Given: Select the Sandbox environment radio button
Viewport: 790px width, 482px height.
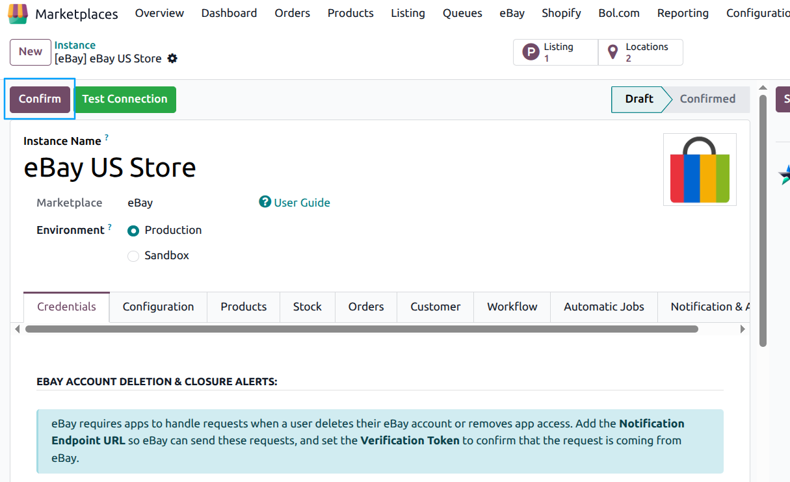Looking at the screenshot, I should point(133,256).
